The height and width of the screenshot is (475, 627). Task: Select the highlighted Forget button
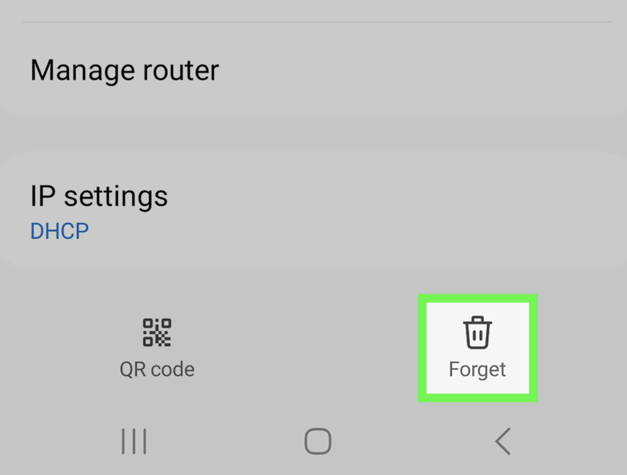point(478,348)
